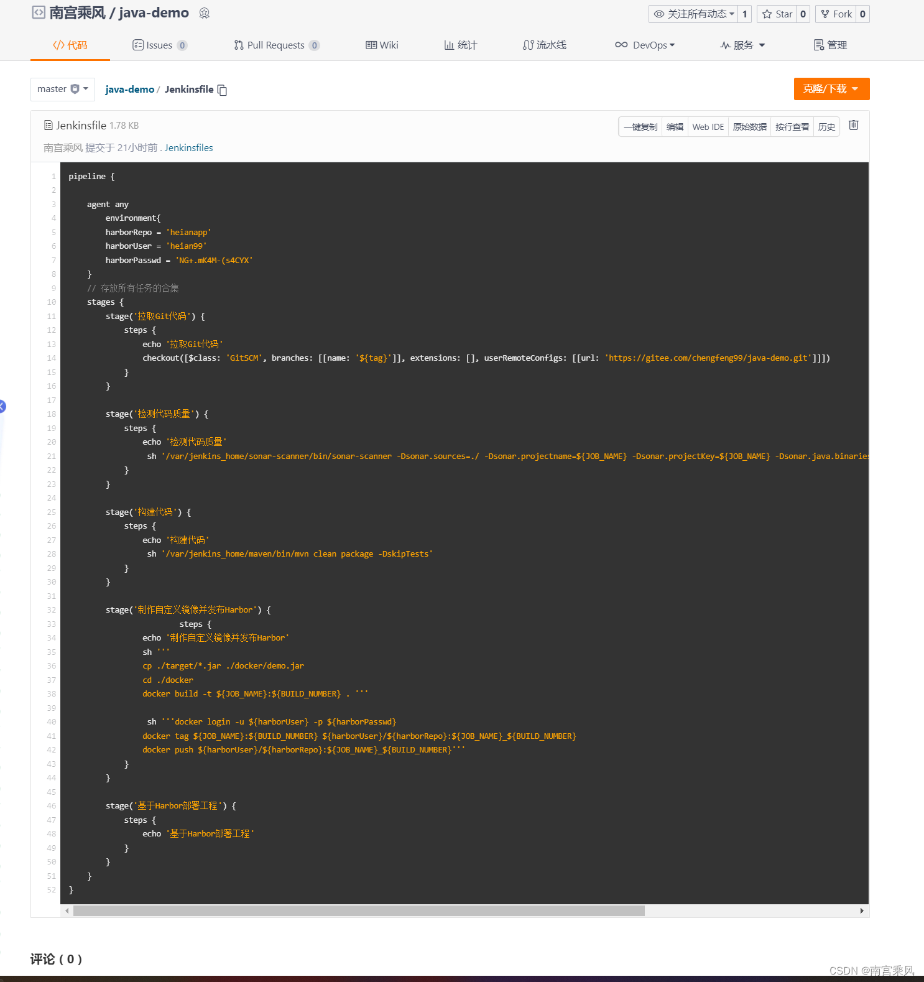Click 按行查看 blame view
This screenshot has height=982, width=924.
point(792,127)
